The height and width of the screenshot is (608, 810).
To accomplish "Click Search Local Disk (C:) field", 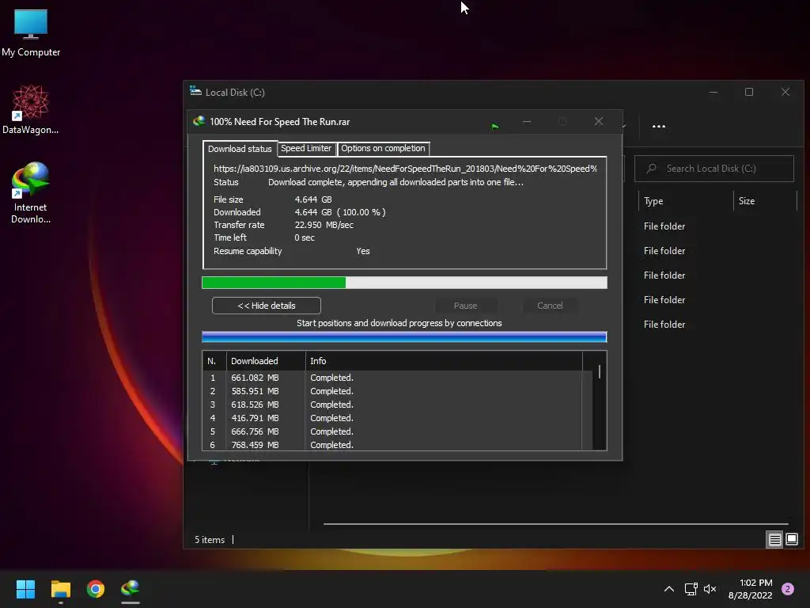I will tap(714, 169).
